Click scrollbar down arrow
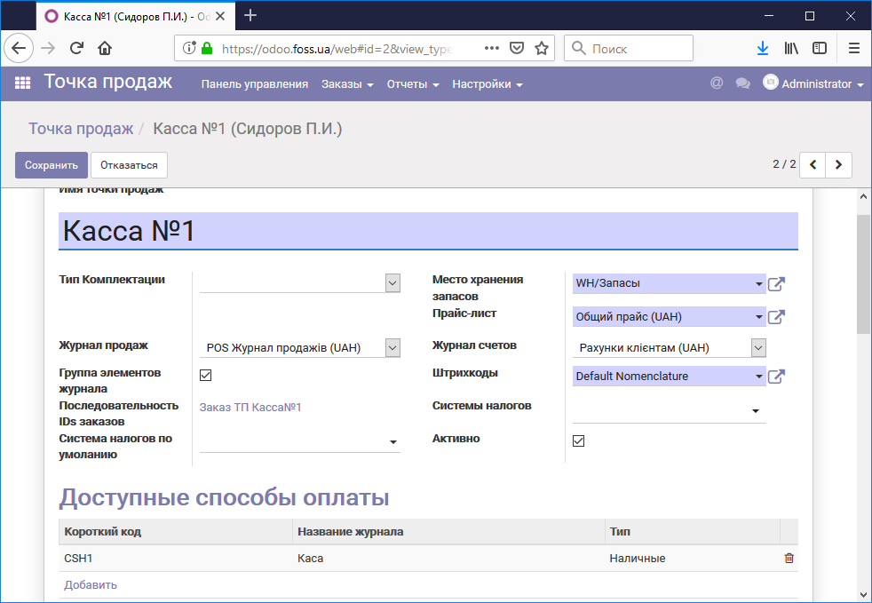 tap(863, 595)
